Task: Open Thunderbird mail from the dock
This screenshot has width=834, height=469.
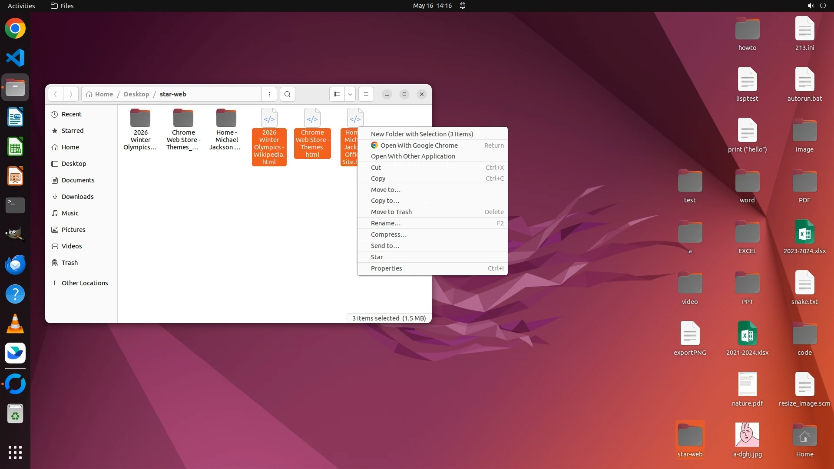Action: (15, 264)
